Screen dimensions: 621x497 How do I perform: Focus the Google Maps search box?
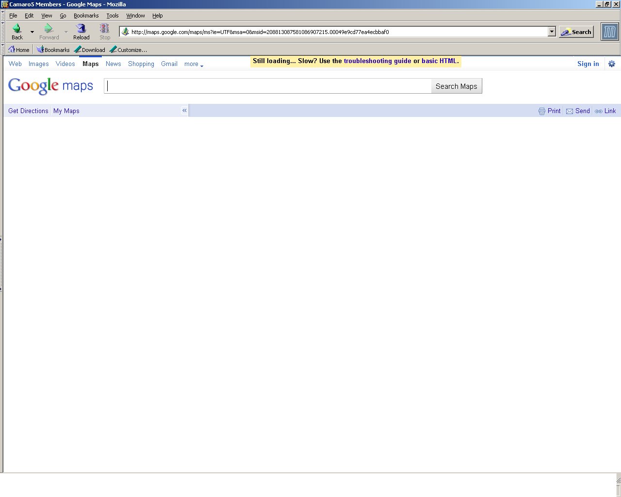[268, 86]
